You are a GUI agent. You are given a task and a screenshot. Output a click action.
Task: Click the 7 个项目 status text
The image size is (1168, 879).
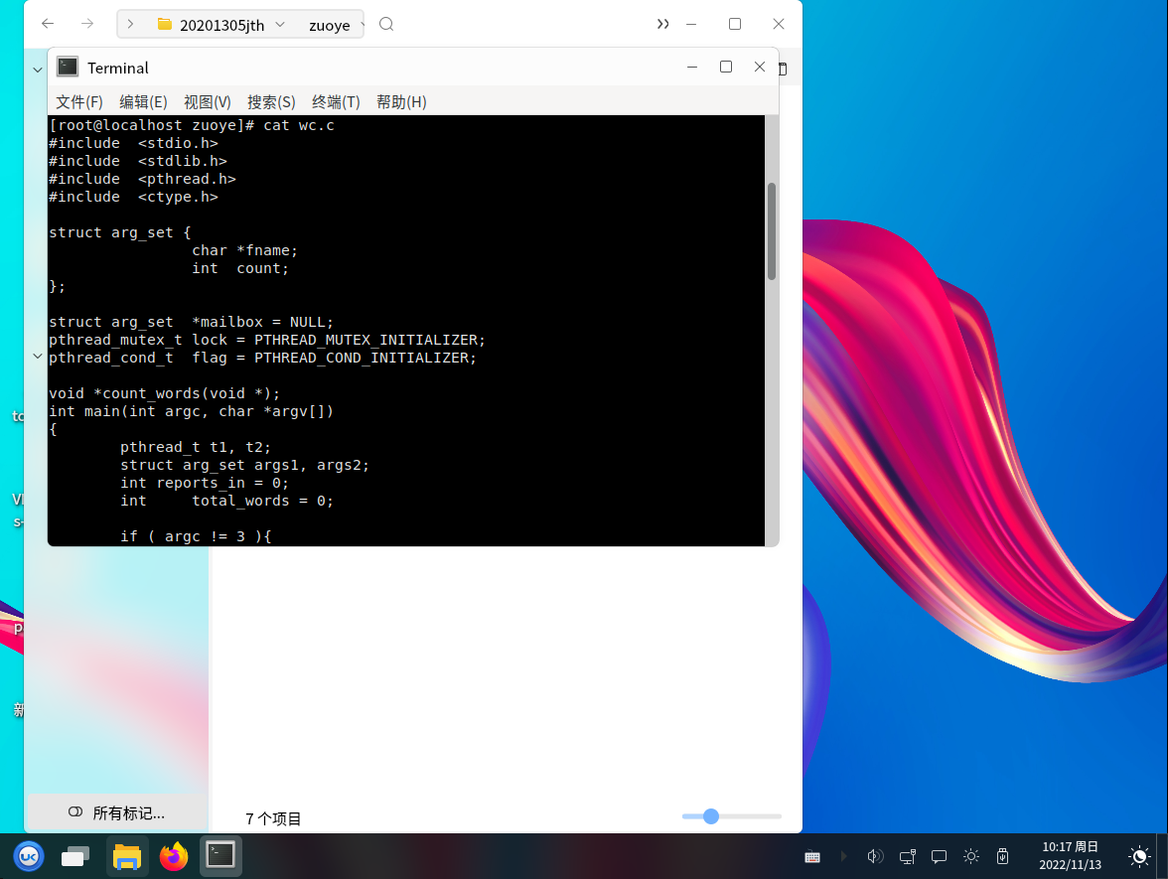click(x=272, y=818)
